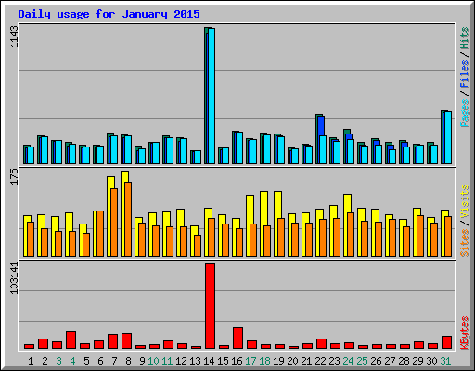Click the yellow visits bar for day 8
The width and height of the screenshot is (475, 371).
[x=125, y=213]
